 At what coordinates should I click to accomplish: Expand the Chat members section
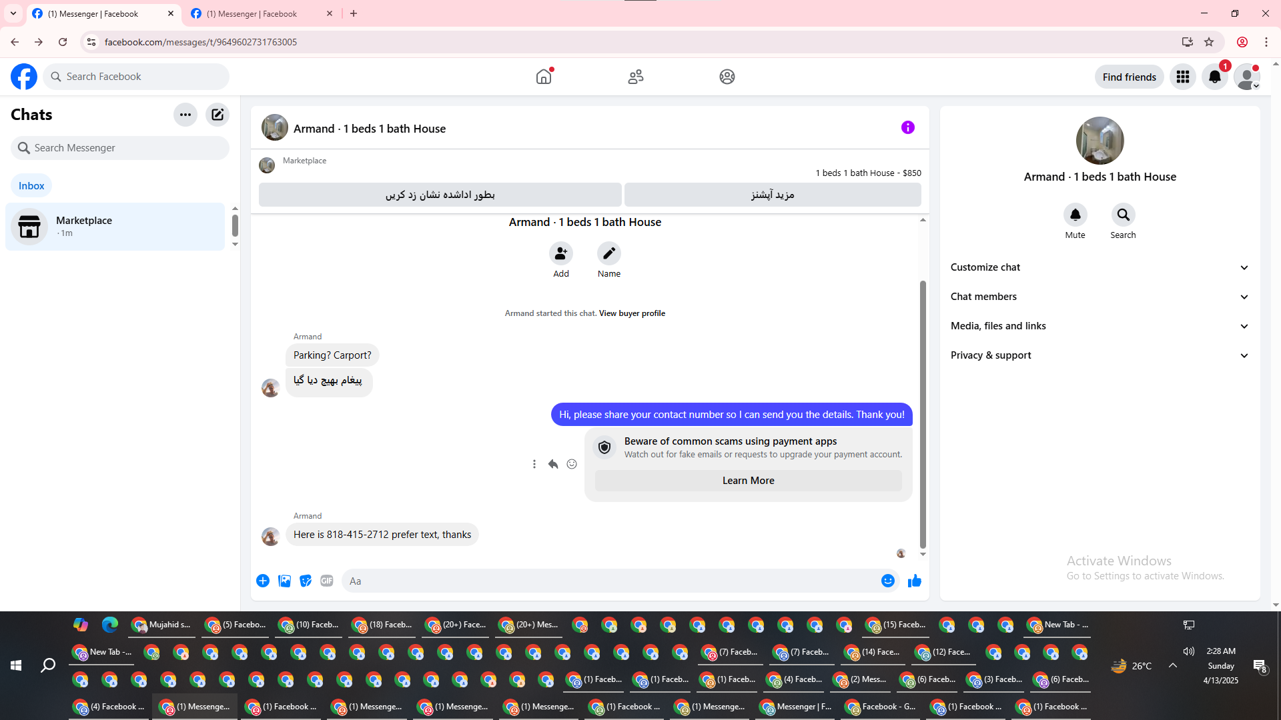coord(1100,297)
